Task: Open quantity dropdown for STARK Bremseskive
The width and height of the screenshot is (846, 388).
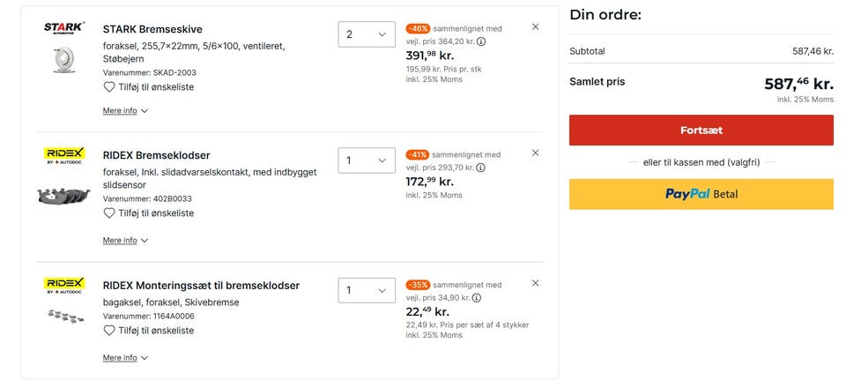Action: 367,35
